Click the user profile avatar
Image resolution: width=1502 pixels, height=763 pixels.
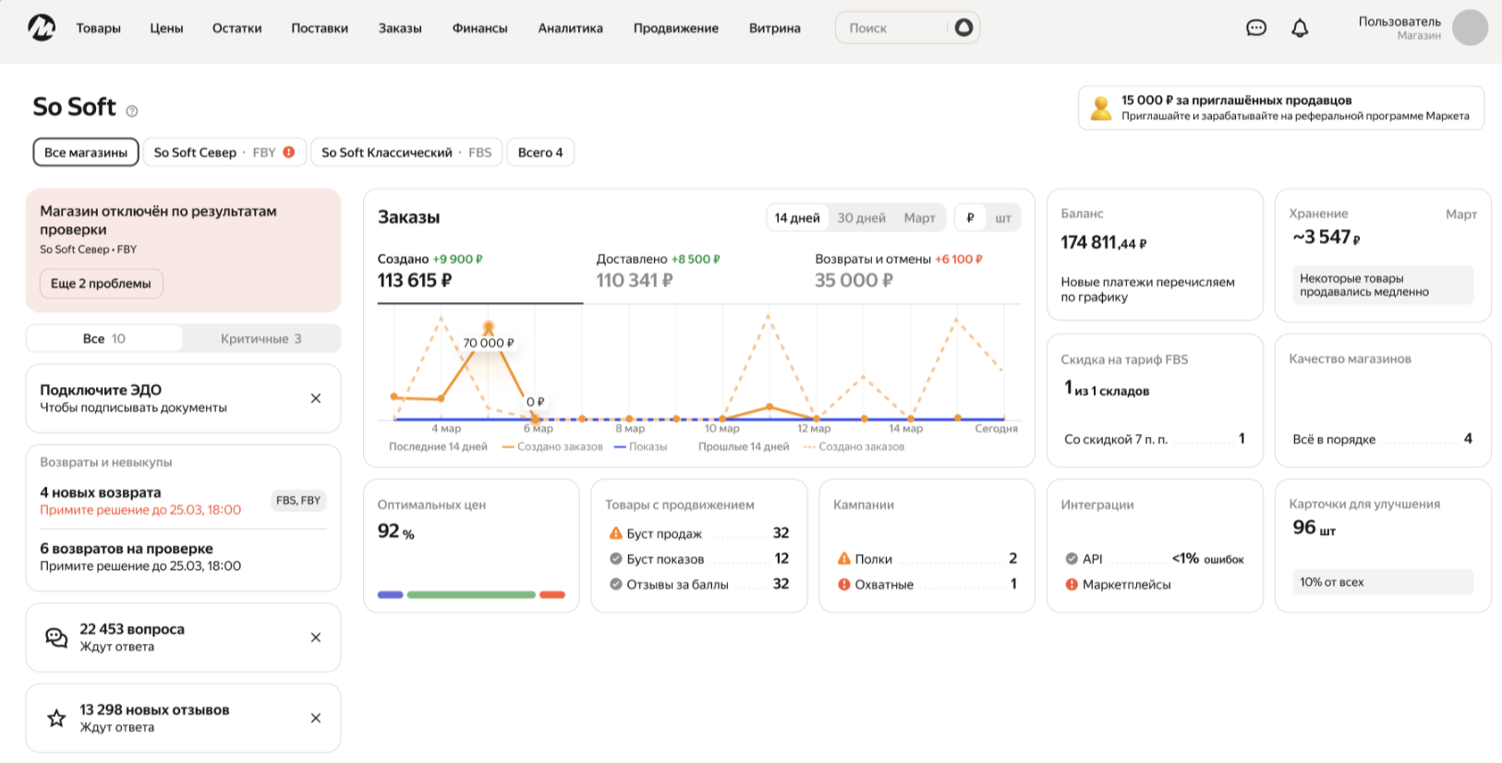[1469, 28]
